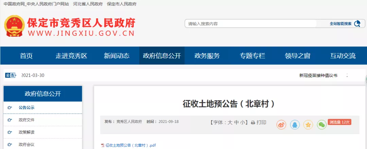Set font size to 小 (small)
367x149 pixels.
pyautogui.click(x=243, y=123)
